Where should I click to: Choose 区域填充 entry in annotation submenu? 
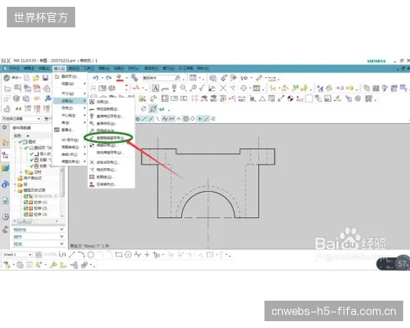pos(105,184)
